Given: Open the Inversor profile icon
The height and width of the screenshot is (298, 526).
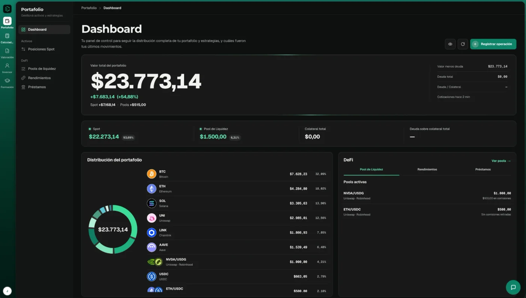Looking at the screenshot, I should point(7,66).
